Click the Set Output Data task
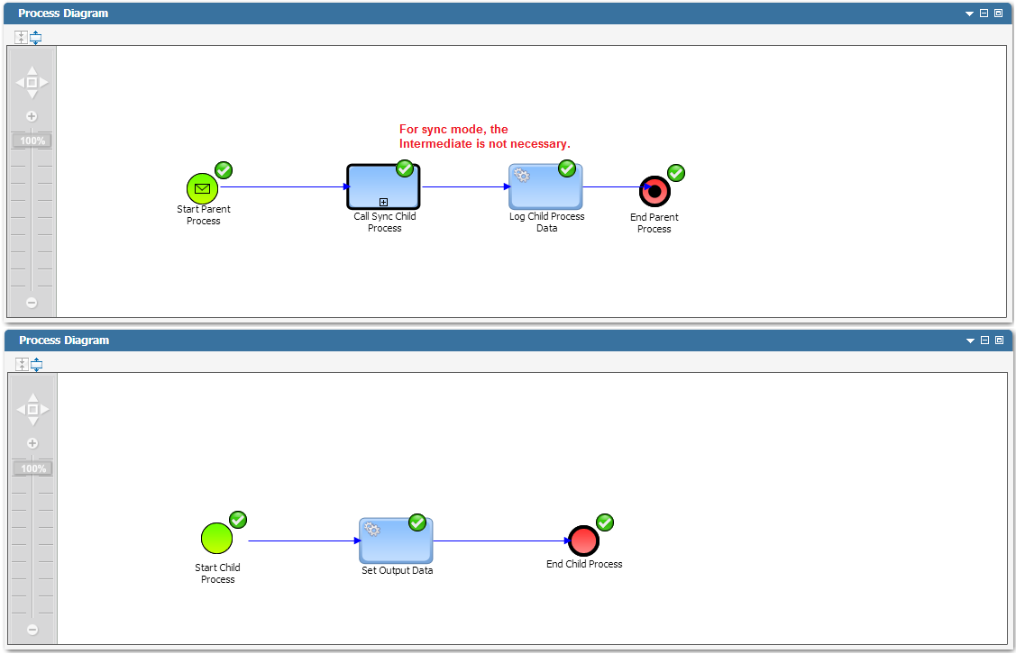This screenshot has height=654, width=1016. point(396,540)
